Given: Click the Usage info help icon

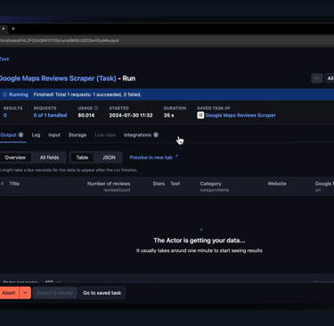Looking at the screenshot, I should pos(96,108).
